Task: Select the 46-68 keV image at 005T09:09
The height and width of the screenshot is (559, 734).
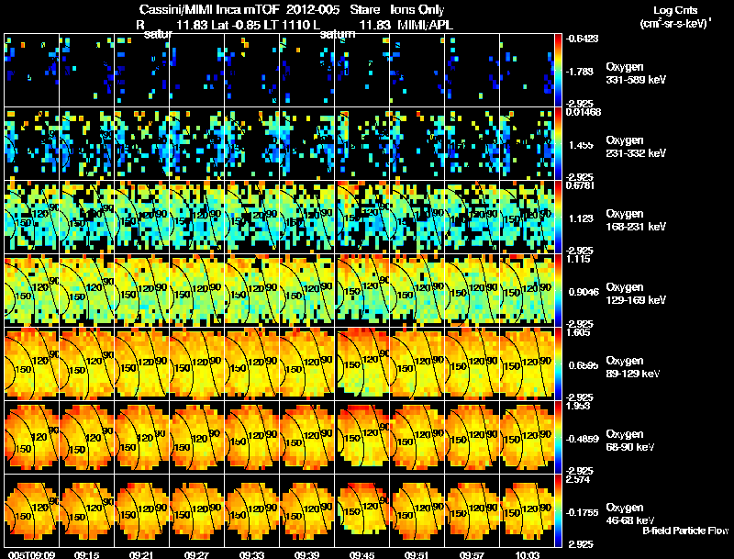Action: [32, 510]
